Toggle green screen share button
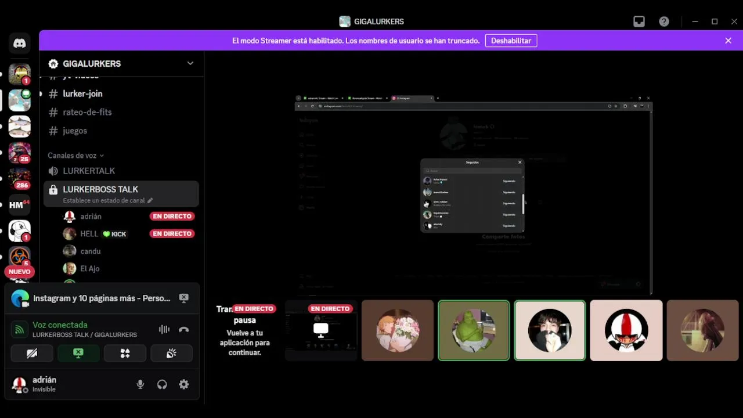 pyautogui.click(x=78, y=353)
